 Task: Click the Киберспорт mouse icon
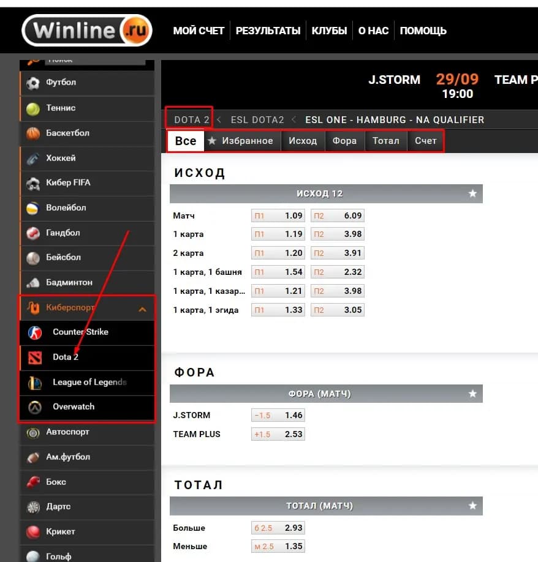33,308
